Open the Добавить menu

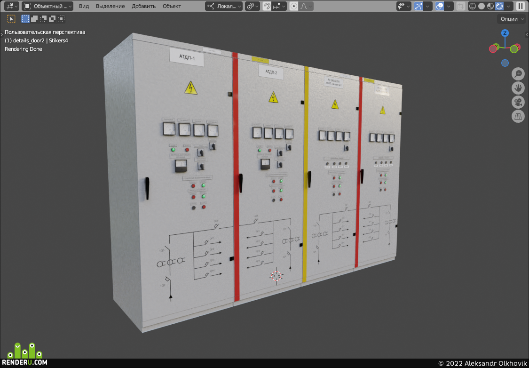[144, 6]
